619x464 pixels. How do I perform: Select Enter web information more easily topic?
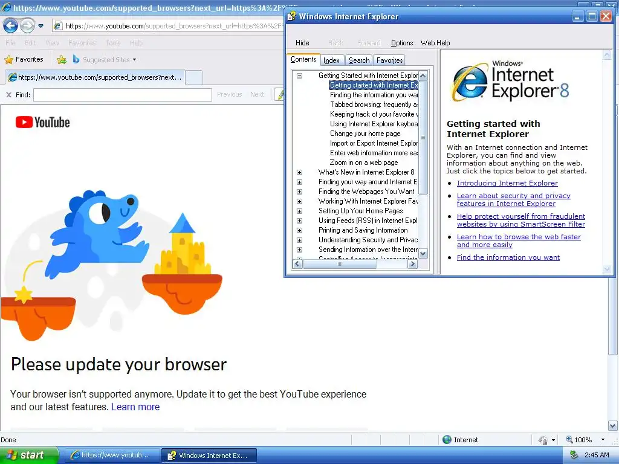pyautogui.click(x=374, y=153)
